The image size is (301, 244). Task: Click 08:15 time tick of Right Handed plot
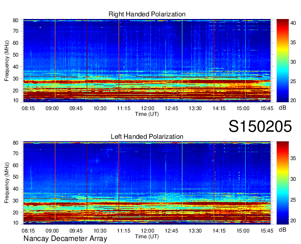28,108
